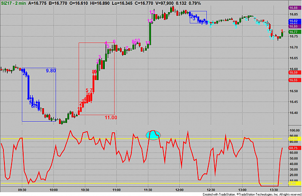The height and width of the screenshot is (196, 302).
Task: Click the yellow 5.00 oversold level marker
Action: tap(295, 183)
